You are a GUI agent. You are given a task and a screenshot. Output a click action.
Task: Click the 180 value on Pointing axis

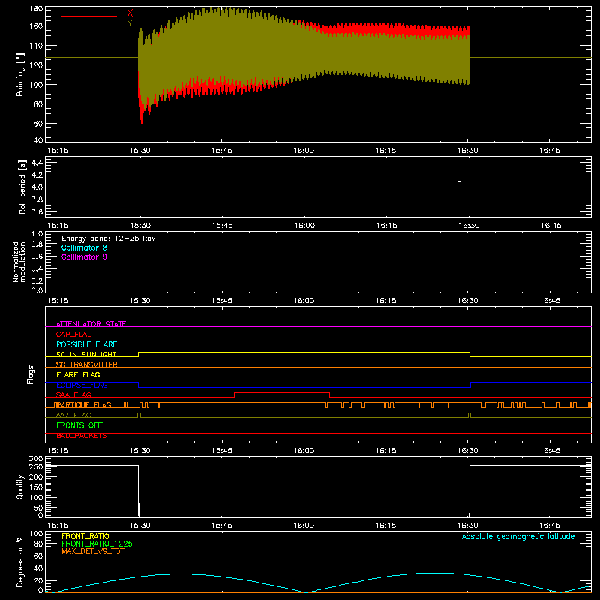(x=36, y=9)
